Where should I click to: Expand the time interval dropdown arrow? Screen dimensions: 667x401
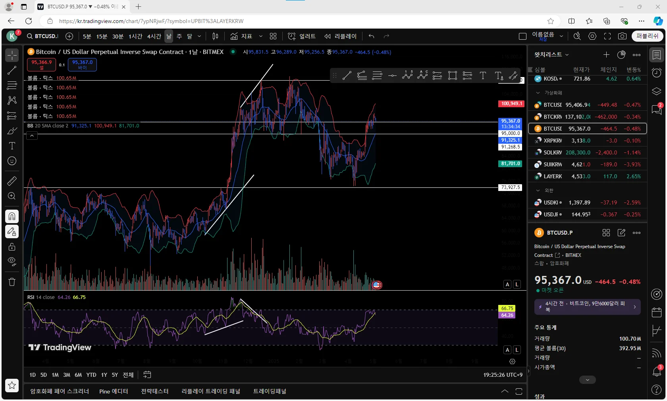199,36
